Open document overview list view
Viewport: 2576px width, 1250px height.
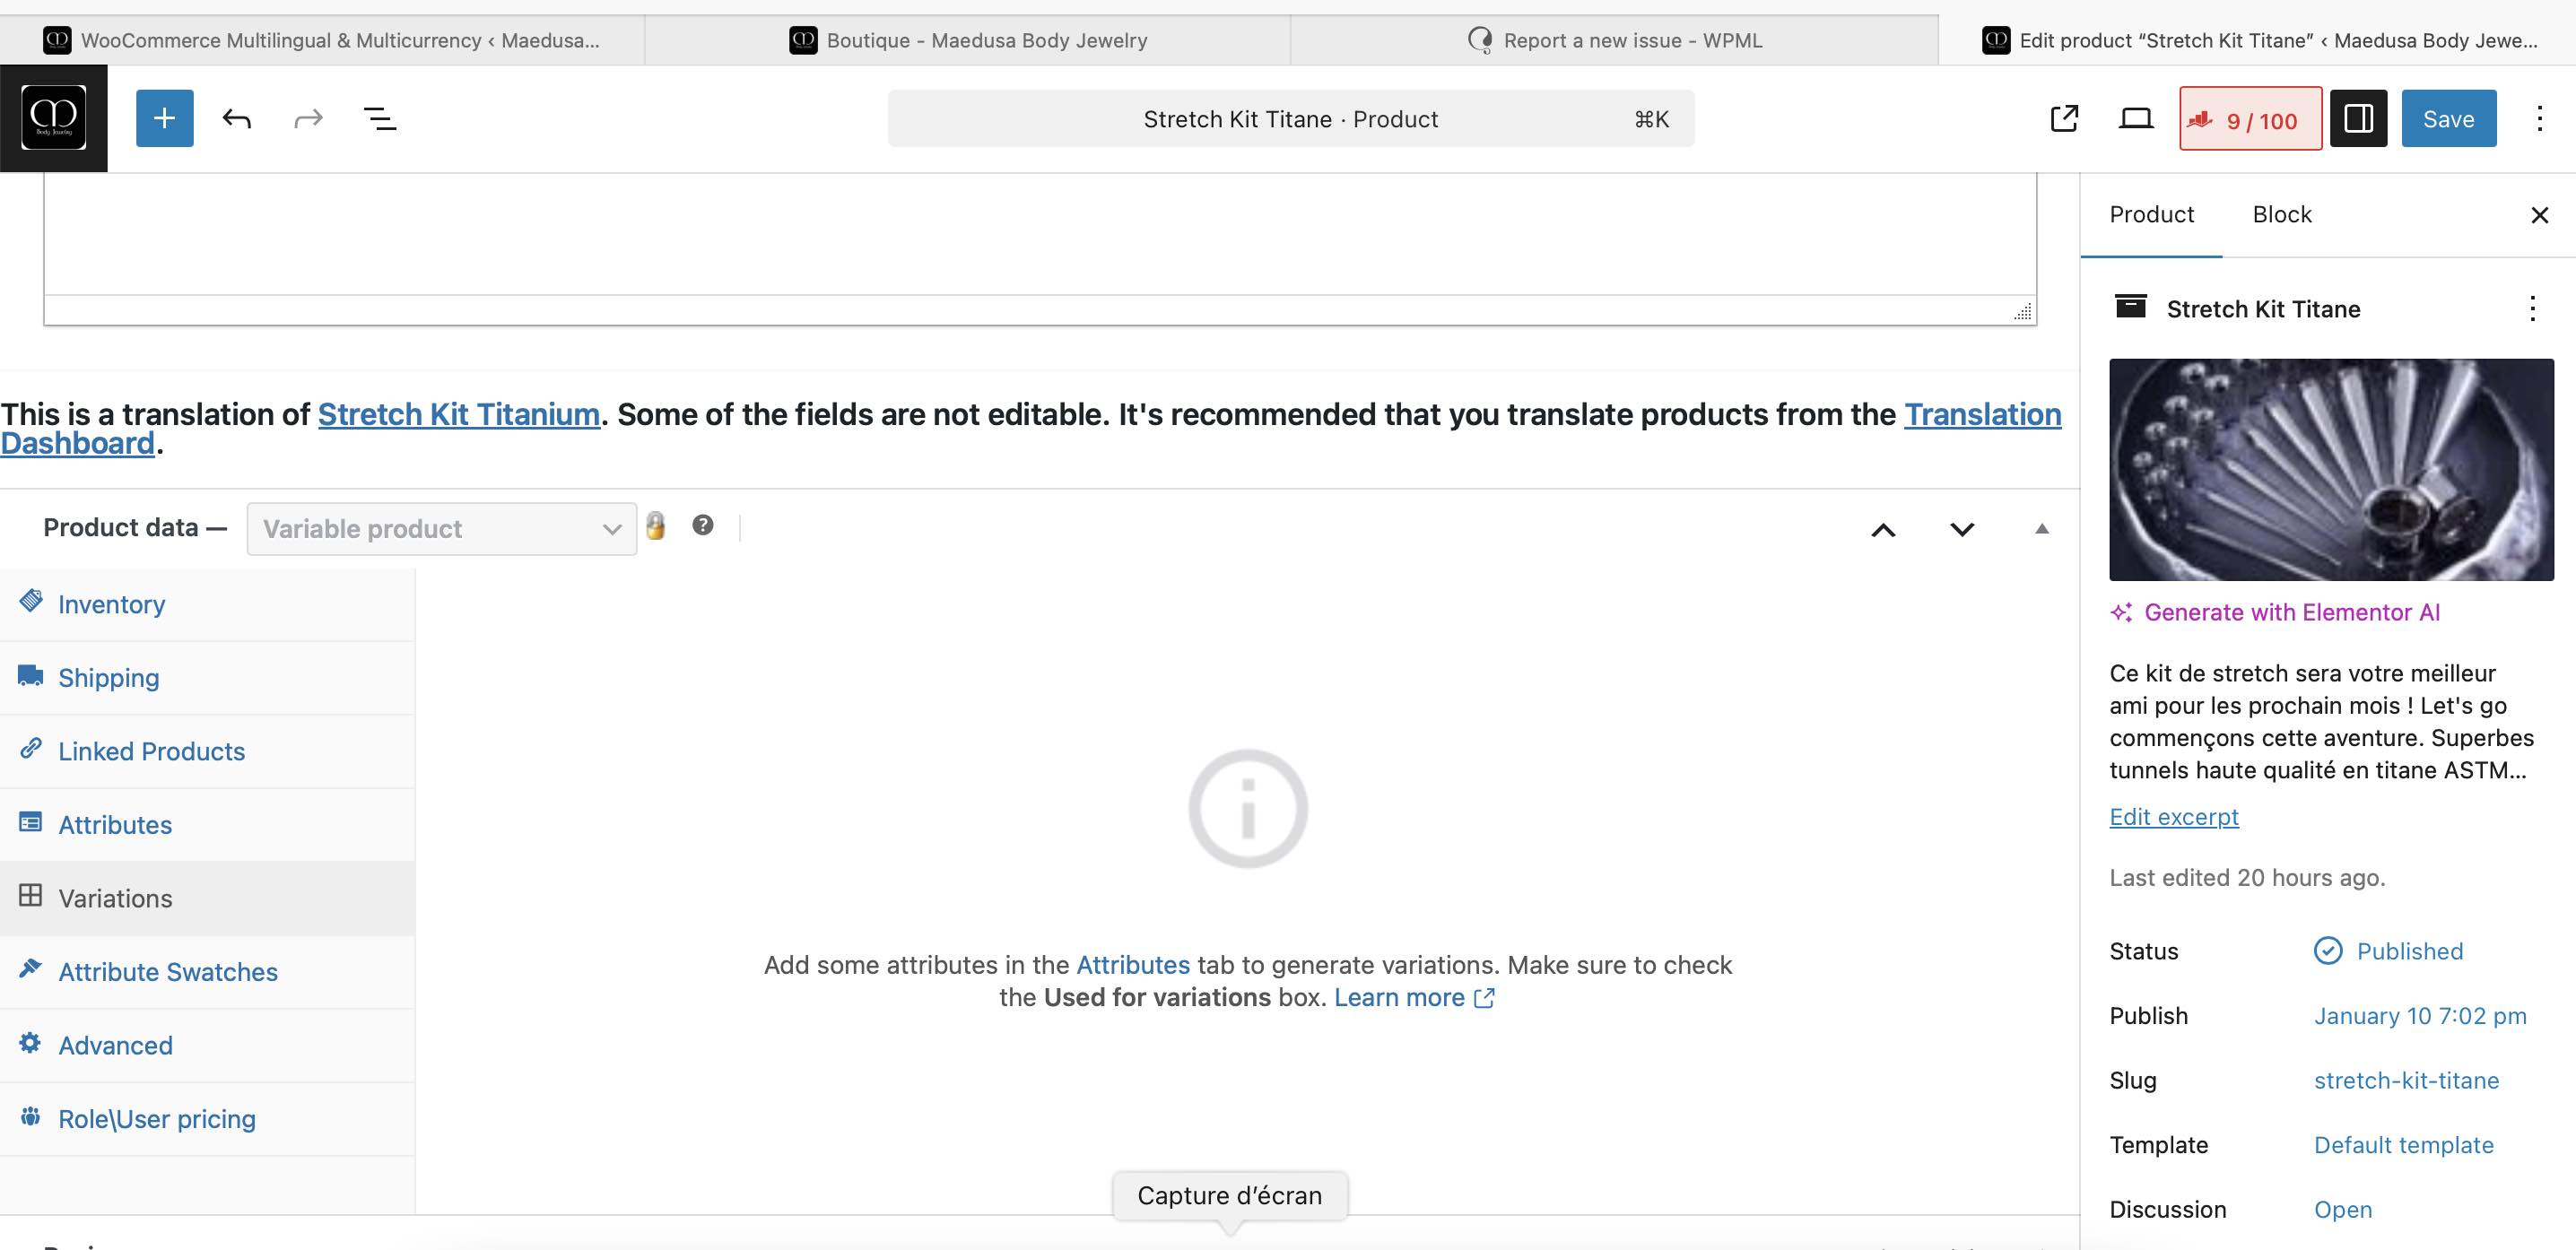click(380, 119)
